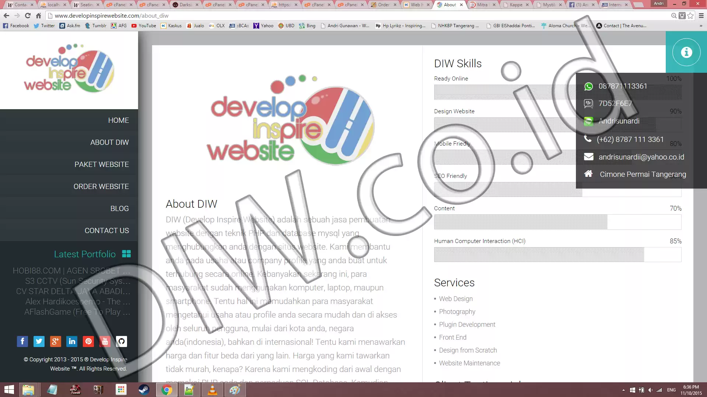Click the browser home icon

click(x=38, y=15)
